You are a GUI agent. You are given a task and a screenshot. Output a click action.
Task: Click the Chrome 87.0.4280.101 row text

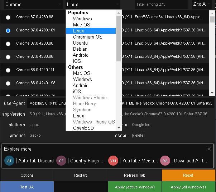pyautogui.click(x=35, y=30)
